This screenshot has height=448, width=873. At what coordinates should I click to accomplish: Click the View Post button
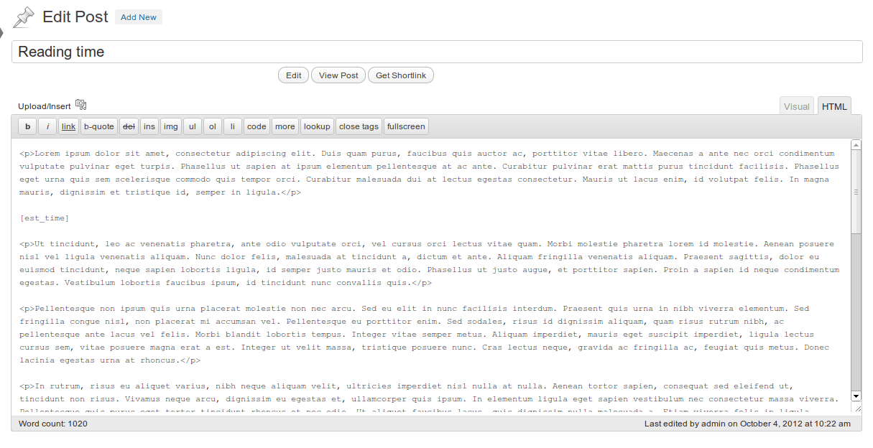pos(338,75)
